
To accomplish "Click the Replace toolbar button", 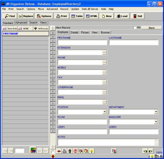I will 26,16.
